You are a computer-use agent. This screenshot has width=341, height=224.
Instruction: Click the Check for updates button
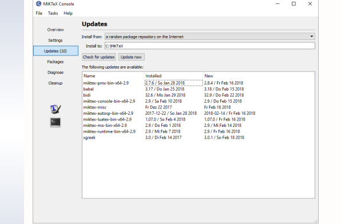click(x=99, y=57)
